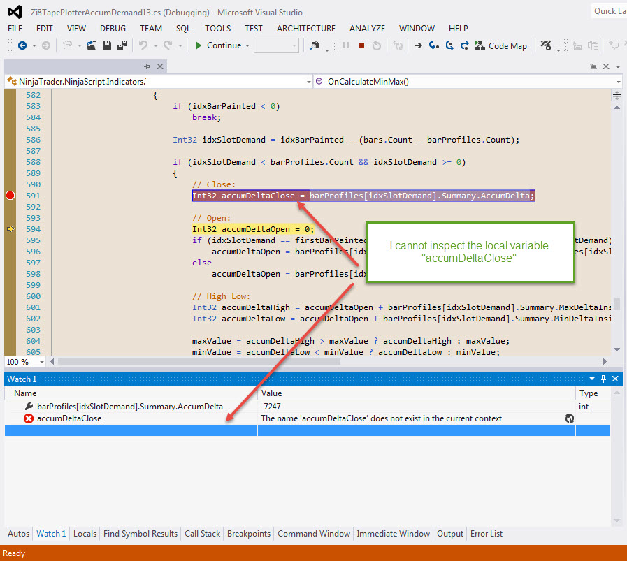The image size is (627, 561).
Task: Click the Step Over arrow icon
Action: (x=449, y=45)
